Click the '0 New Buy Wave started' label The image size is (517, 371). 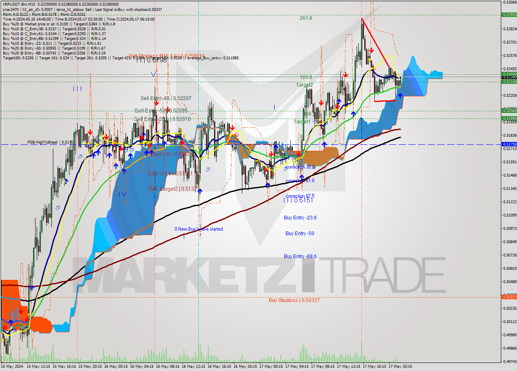(x=199, y=229)
